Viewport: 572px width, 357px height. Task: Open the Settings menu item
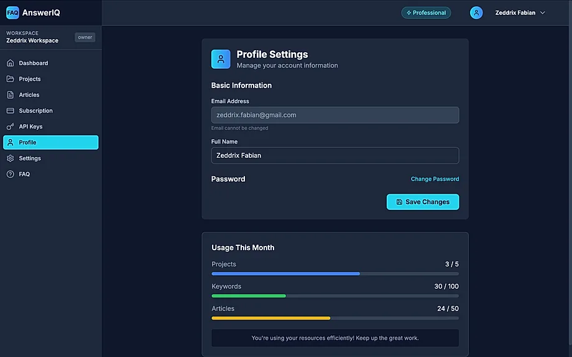pos(51,158)
